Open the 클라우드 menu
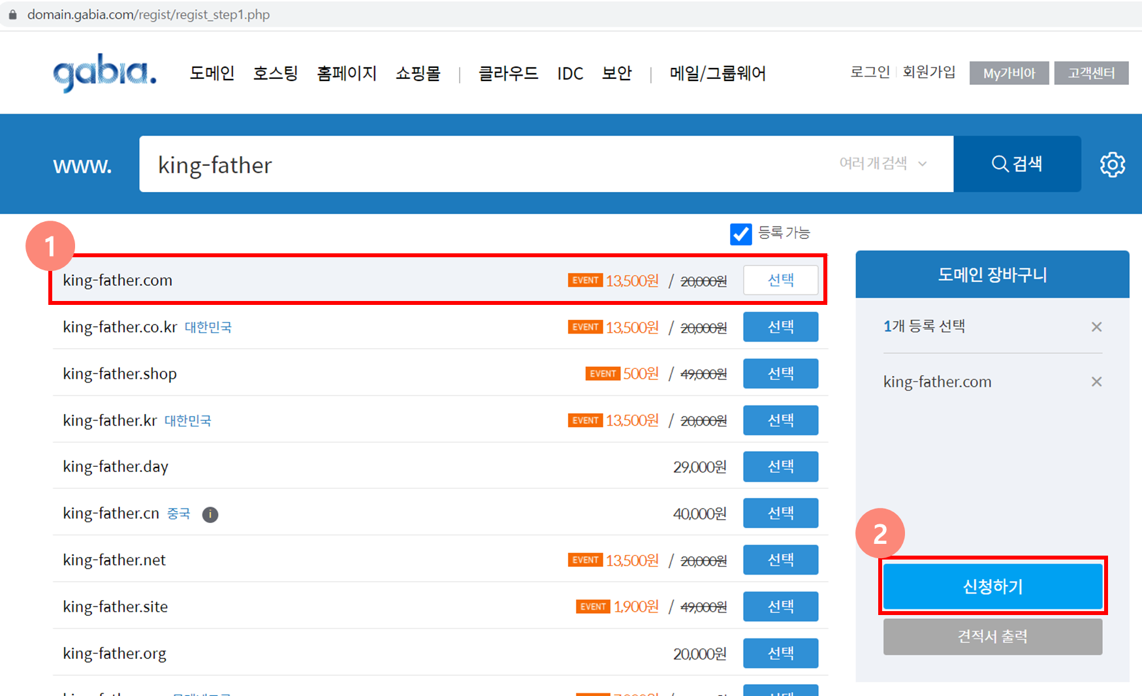Image resolution: width=1142 pixels, height=696 pixels. pyautogui.click(x=508, y=73)
